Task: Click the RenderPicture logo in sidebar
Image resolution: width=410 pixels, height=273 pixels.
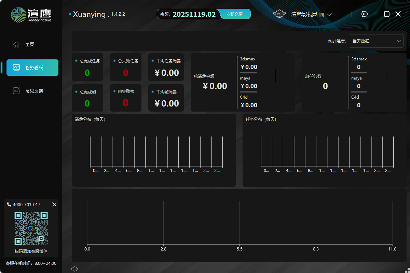Action: point(31,15)
